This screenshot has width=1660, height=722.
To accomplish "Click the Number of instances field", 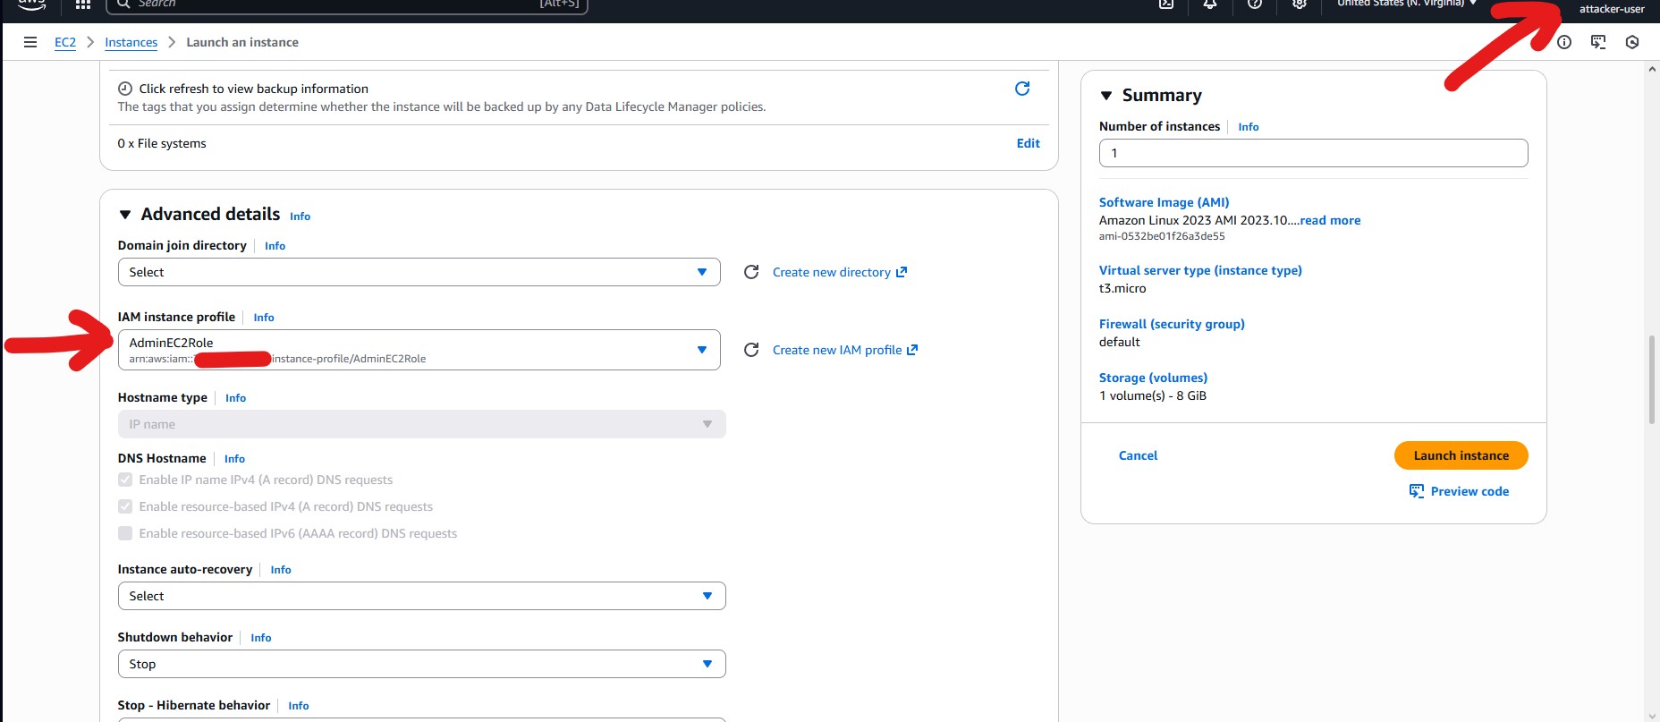I will coord(1313,153).
